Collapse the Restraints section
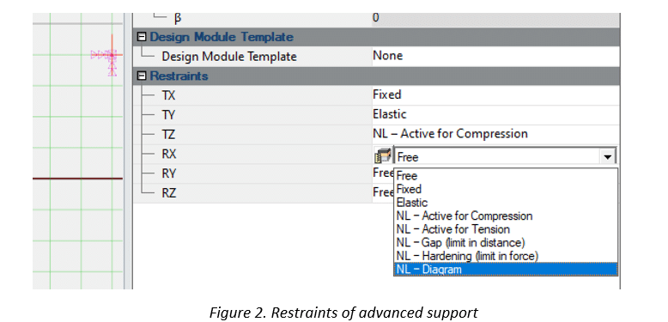The width and height of the screenshot is (668, 322). click(x=142, y=76)
